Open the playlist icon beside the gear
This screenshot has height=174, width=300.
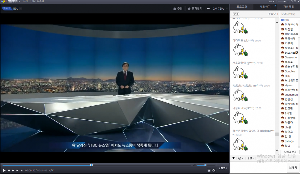tap(209, 170)
